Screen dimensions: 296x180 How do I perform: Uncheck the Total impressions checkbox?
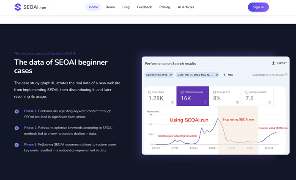pos(182,92)
